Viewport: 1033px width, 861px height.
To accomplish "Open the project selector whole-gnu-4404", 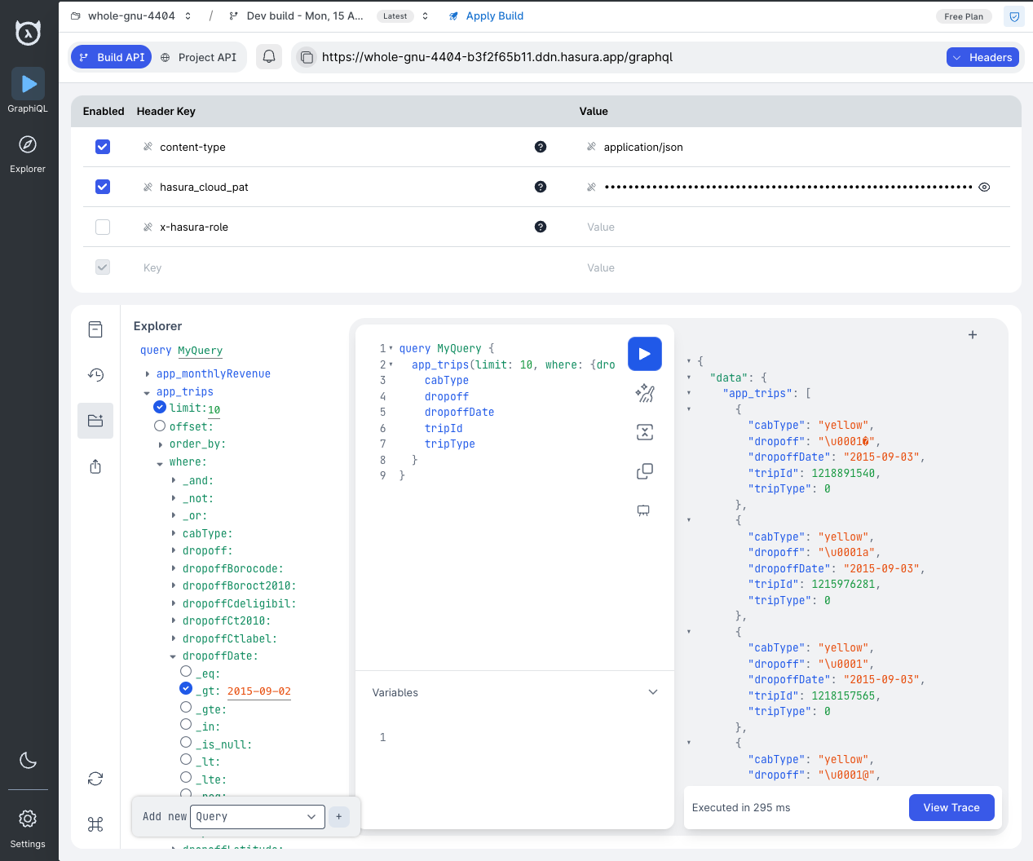I will coord(131,16).
